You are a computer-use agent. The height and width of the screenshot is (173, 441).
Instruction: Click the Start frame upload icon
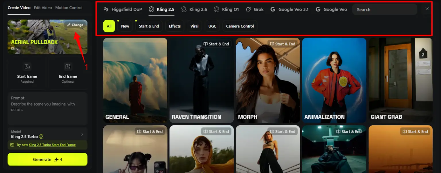[27, 67]
